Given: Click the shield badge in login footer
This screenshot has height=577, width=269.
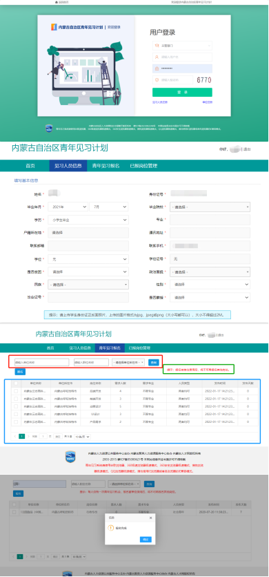Looking at the screenshot, I should [x=49, y=129].
